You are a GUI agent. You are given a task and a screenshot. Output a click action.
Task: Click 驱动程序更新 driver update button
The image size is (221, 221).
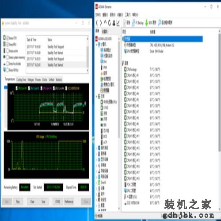[x=165, y=23]
